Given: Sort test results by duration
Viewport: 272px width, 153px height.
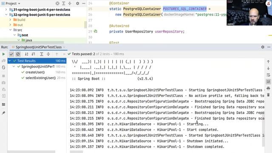Looking at the screenshot, I should pos(33,54).
